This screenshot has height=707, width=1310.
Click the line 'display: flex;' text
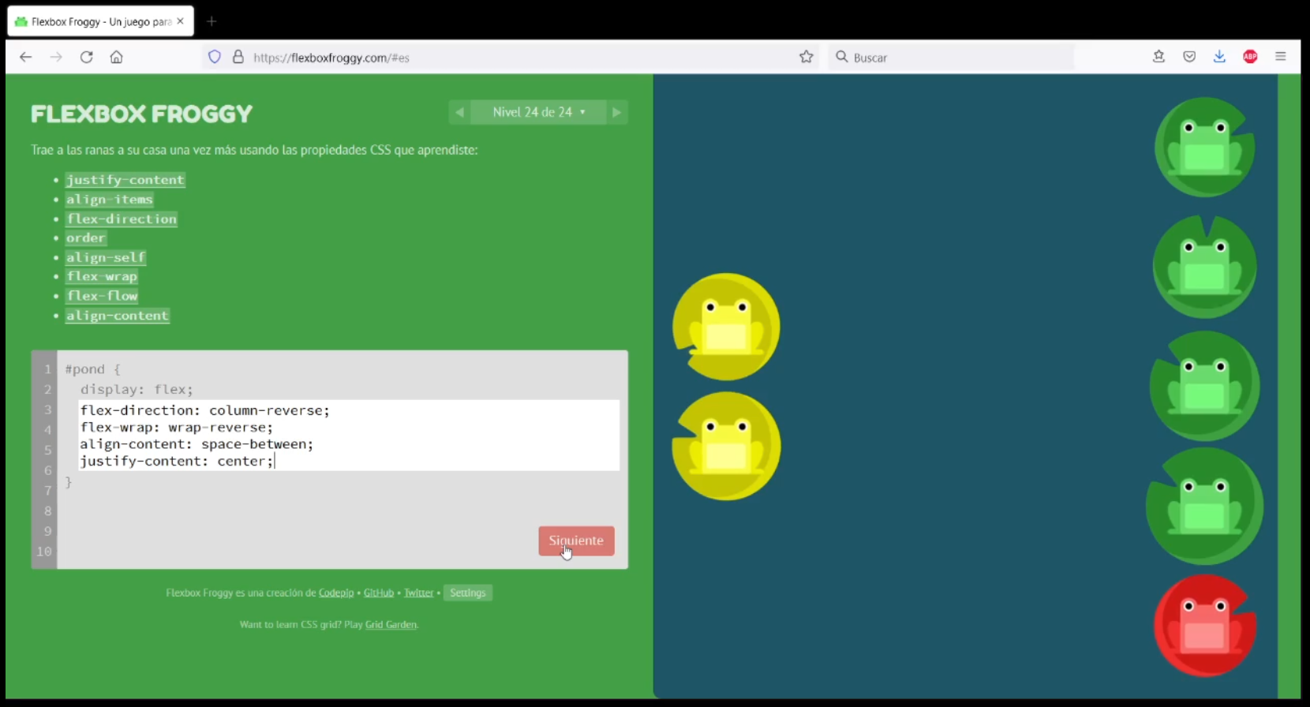point(137,389)
